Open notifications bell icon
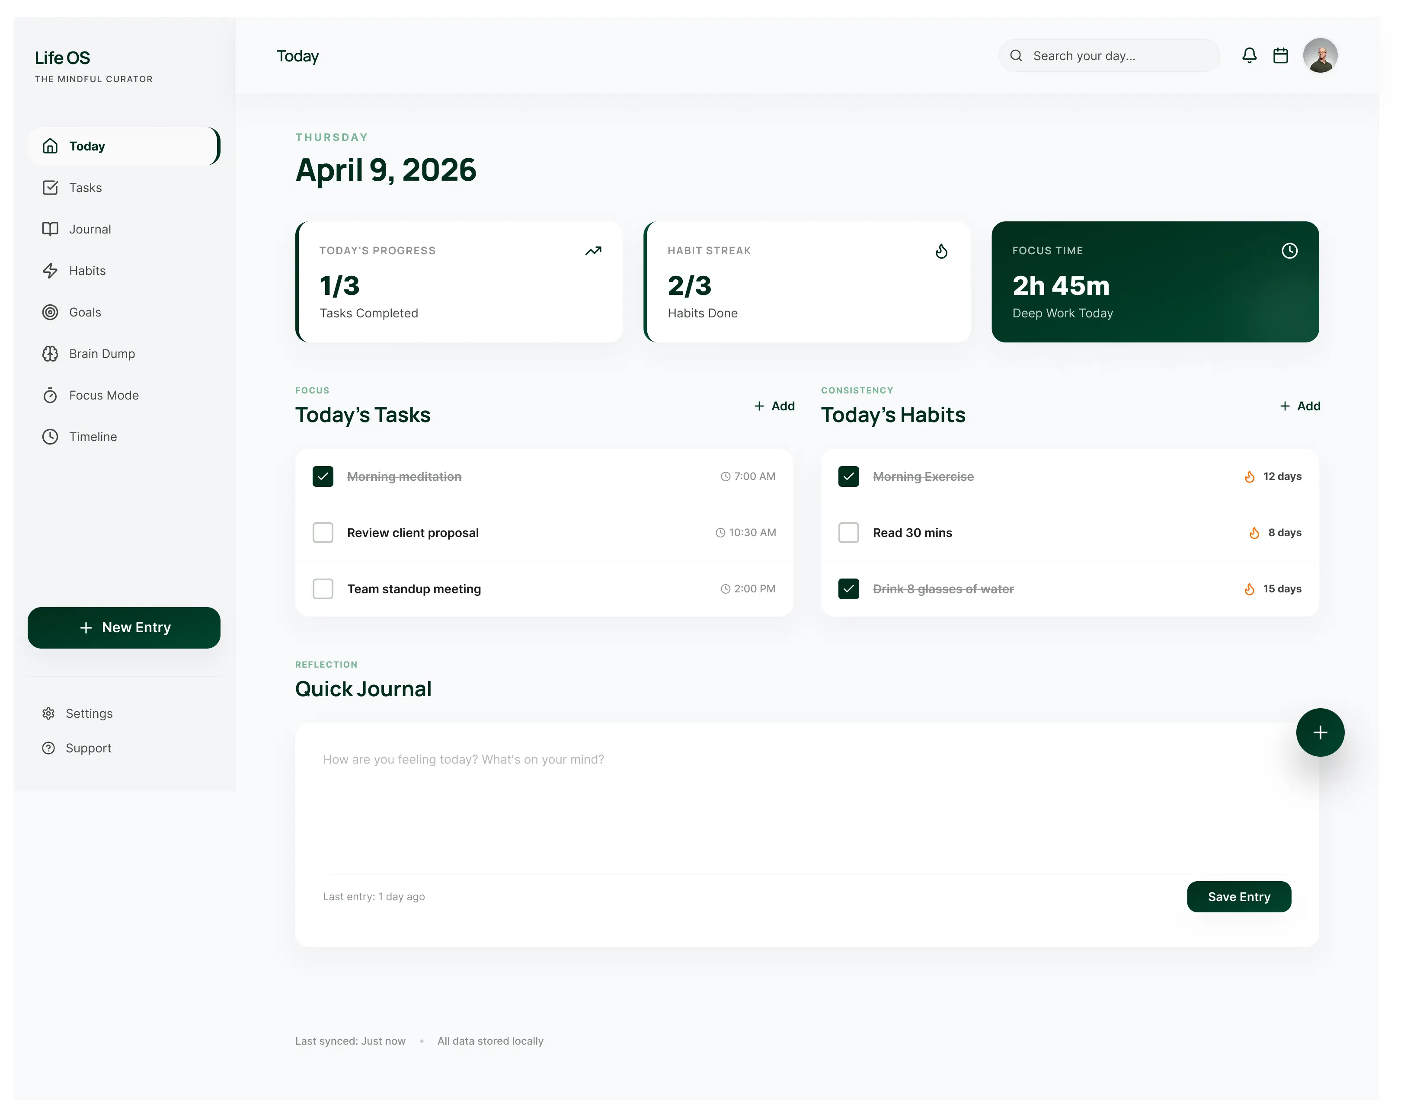 1249,55
